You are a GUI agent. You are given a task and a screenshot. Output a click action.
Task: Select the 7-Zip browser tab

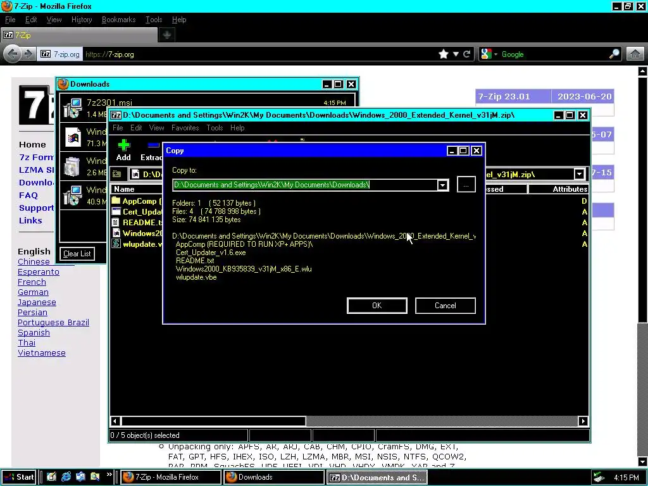tap(79, 35)
